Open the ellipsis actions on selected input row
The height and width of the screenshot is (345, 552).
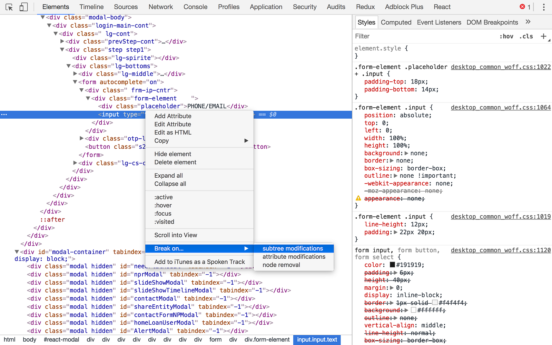(x=4, y=115)
